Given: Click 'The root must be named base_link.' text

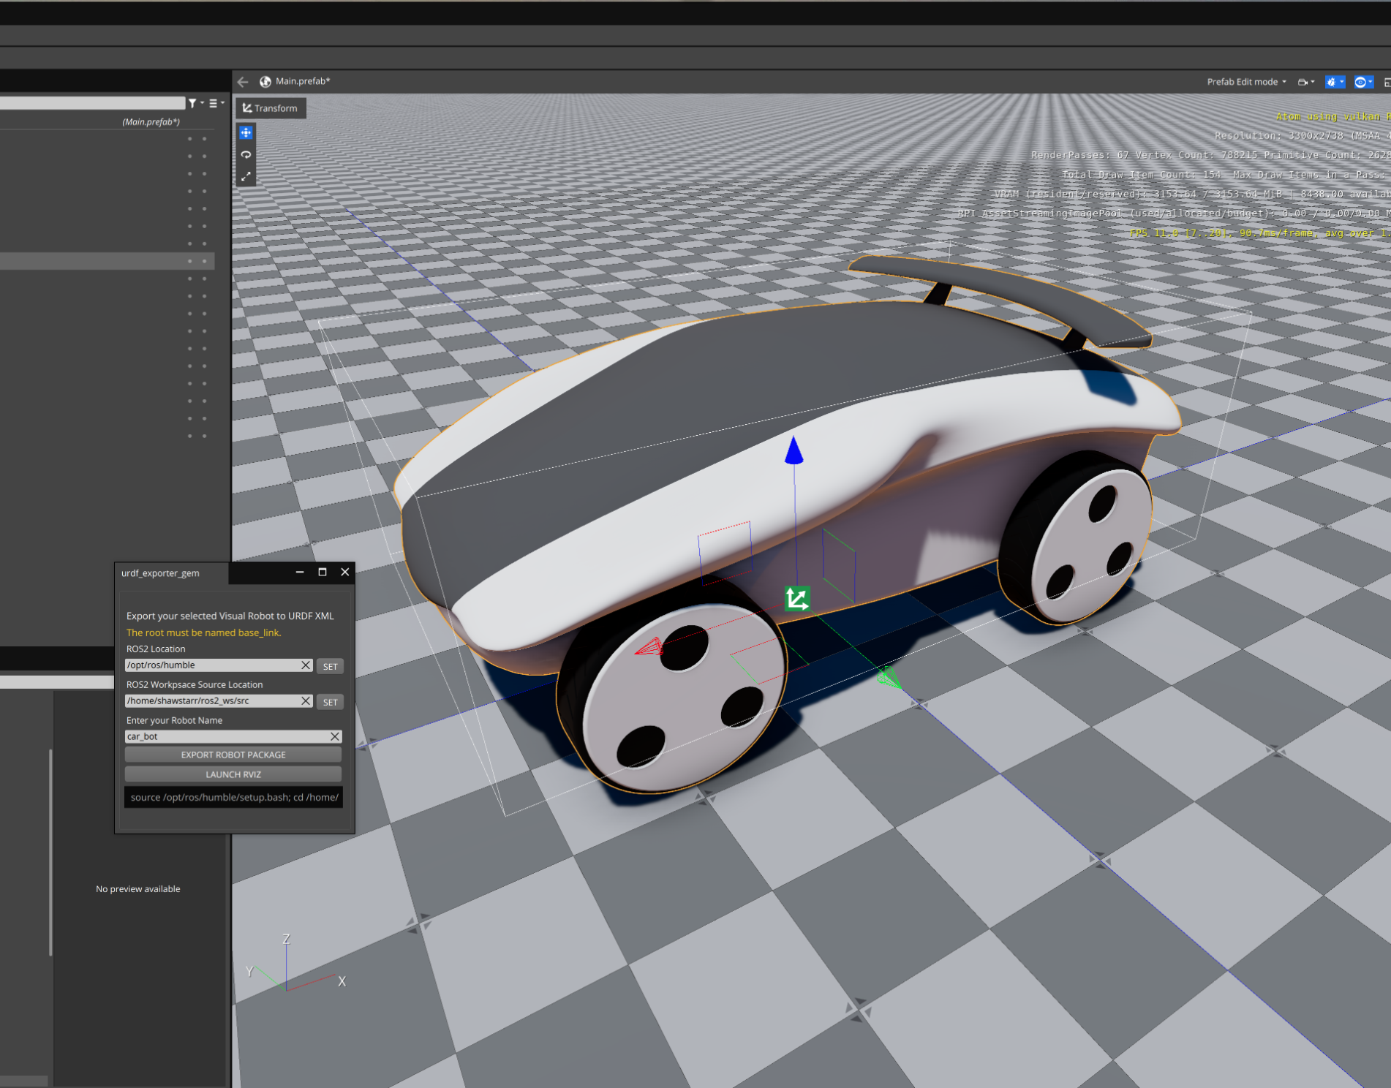Looking at the screenshot, I should pyautogui.click(x=203, y=632).
